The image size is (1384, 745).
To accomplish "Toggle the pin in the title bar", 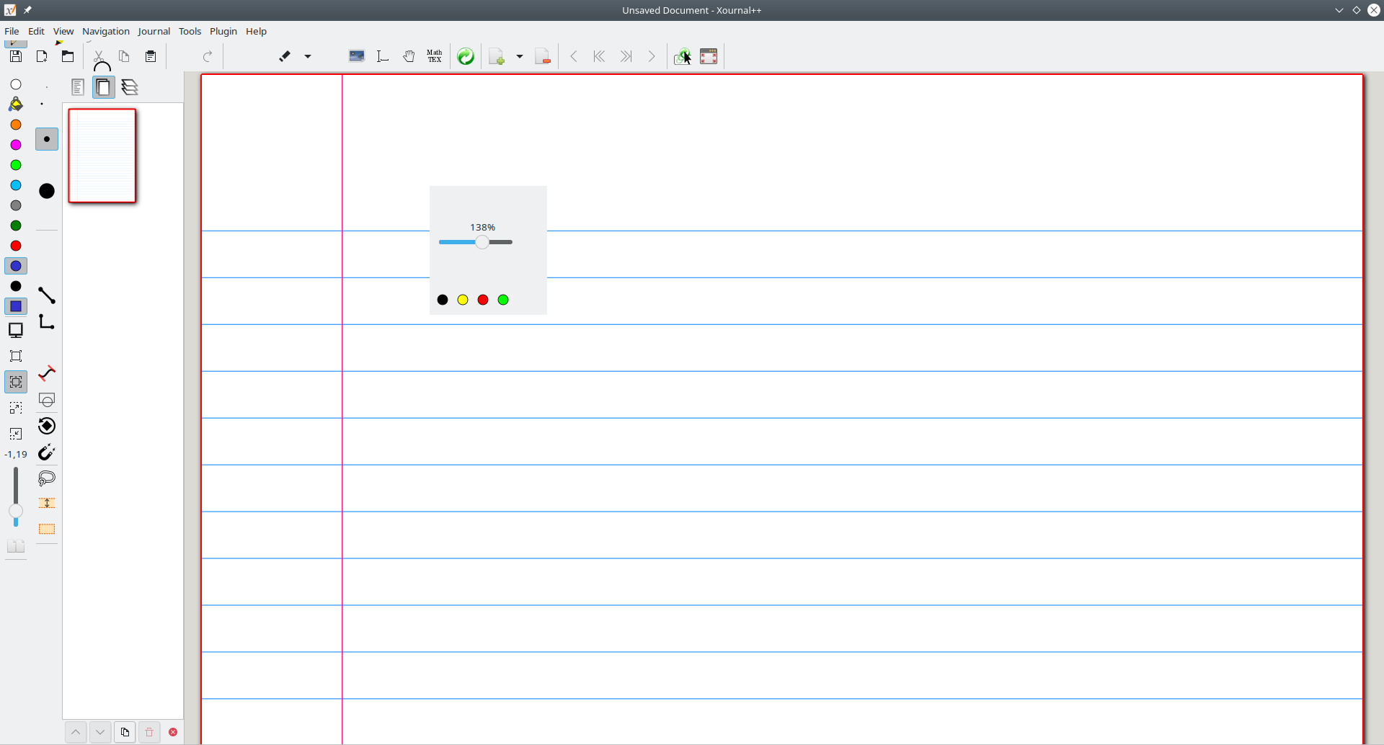I will (x=27, y=10).
